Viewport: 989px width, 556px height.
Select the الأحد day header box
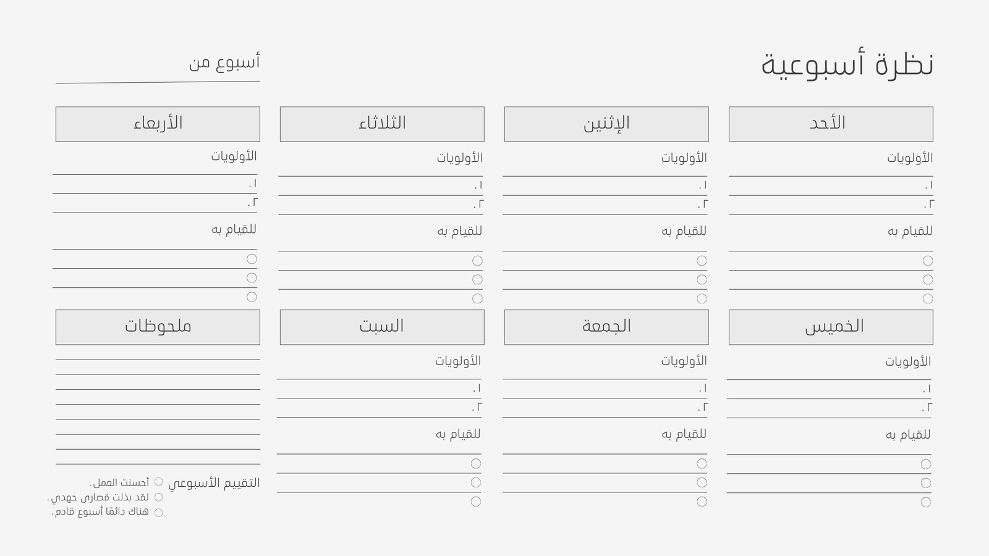click(831, 124)
